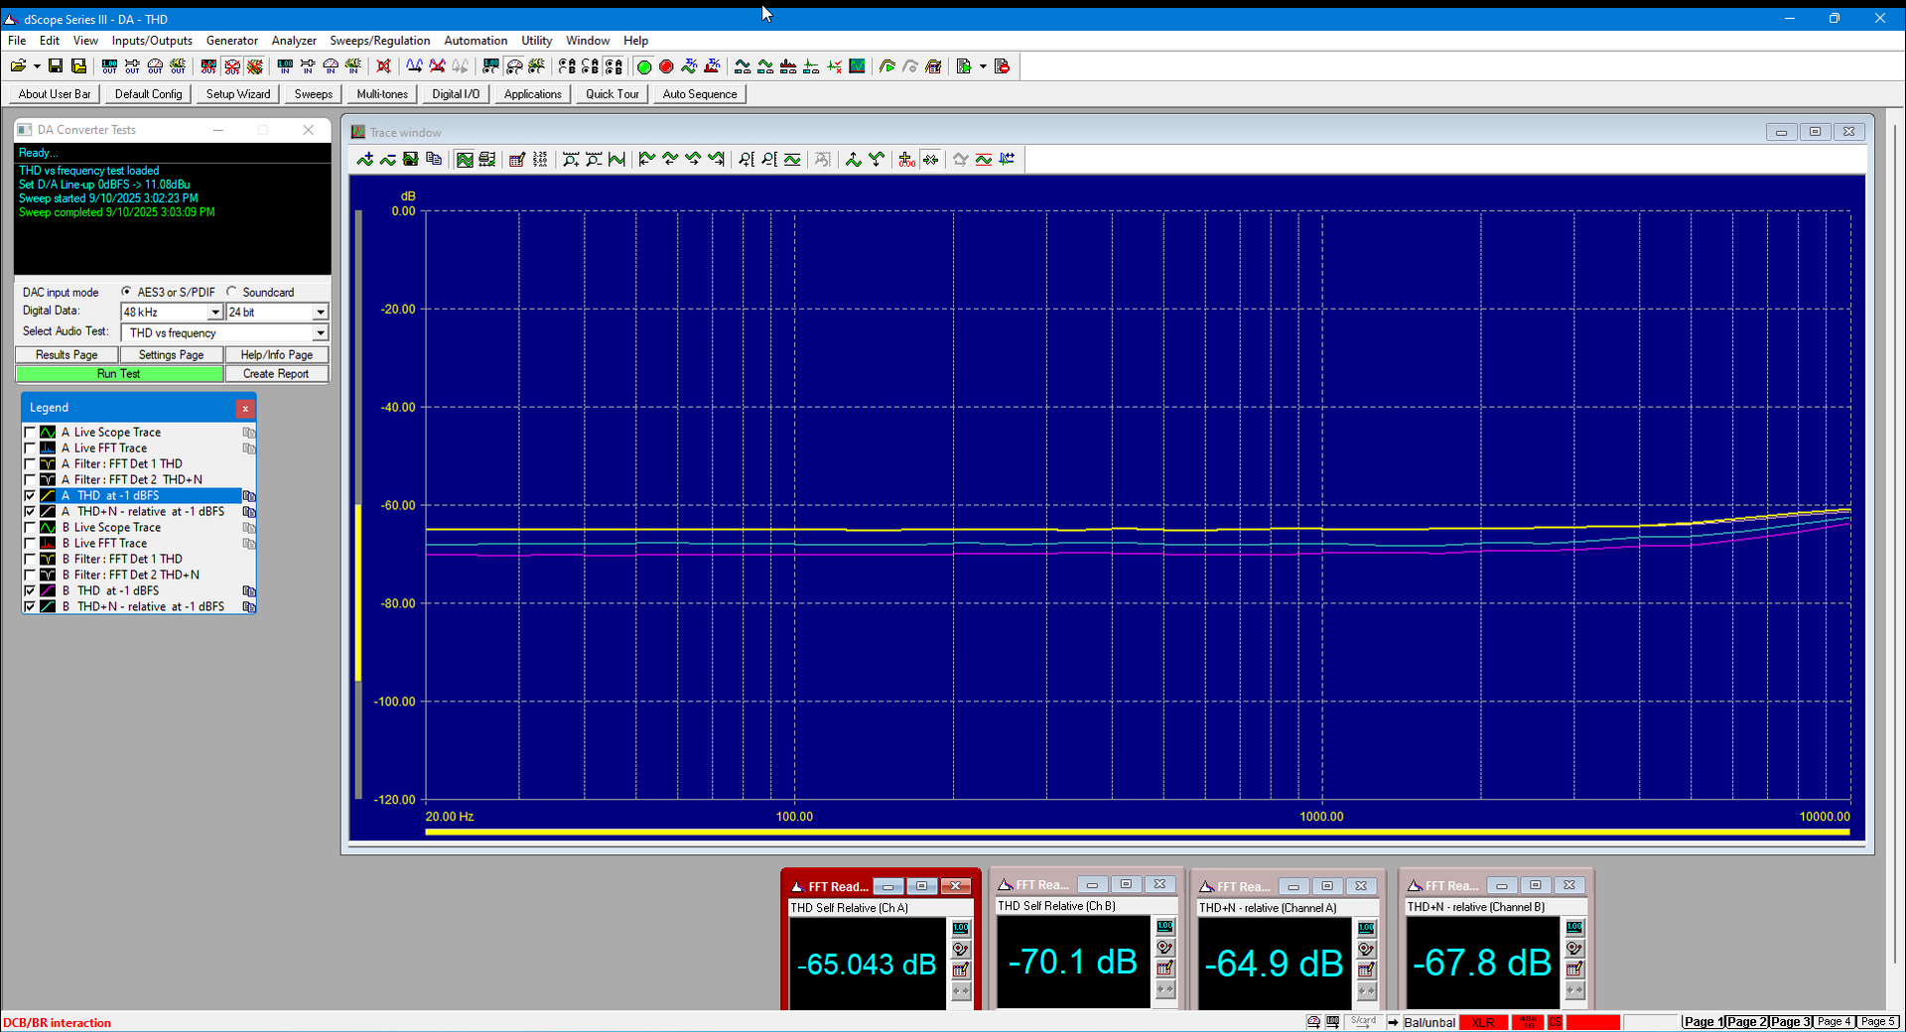Click the green start generator button
The height and width of the screenshot is (1032, 1906).
tap(644, 66)
